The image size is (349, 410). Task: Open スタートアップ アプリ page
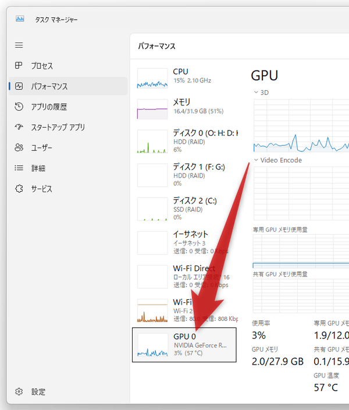[68, 127]
